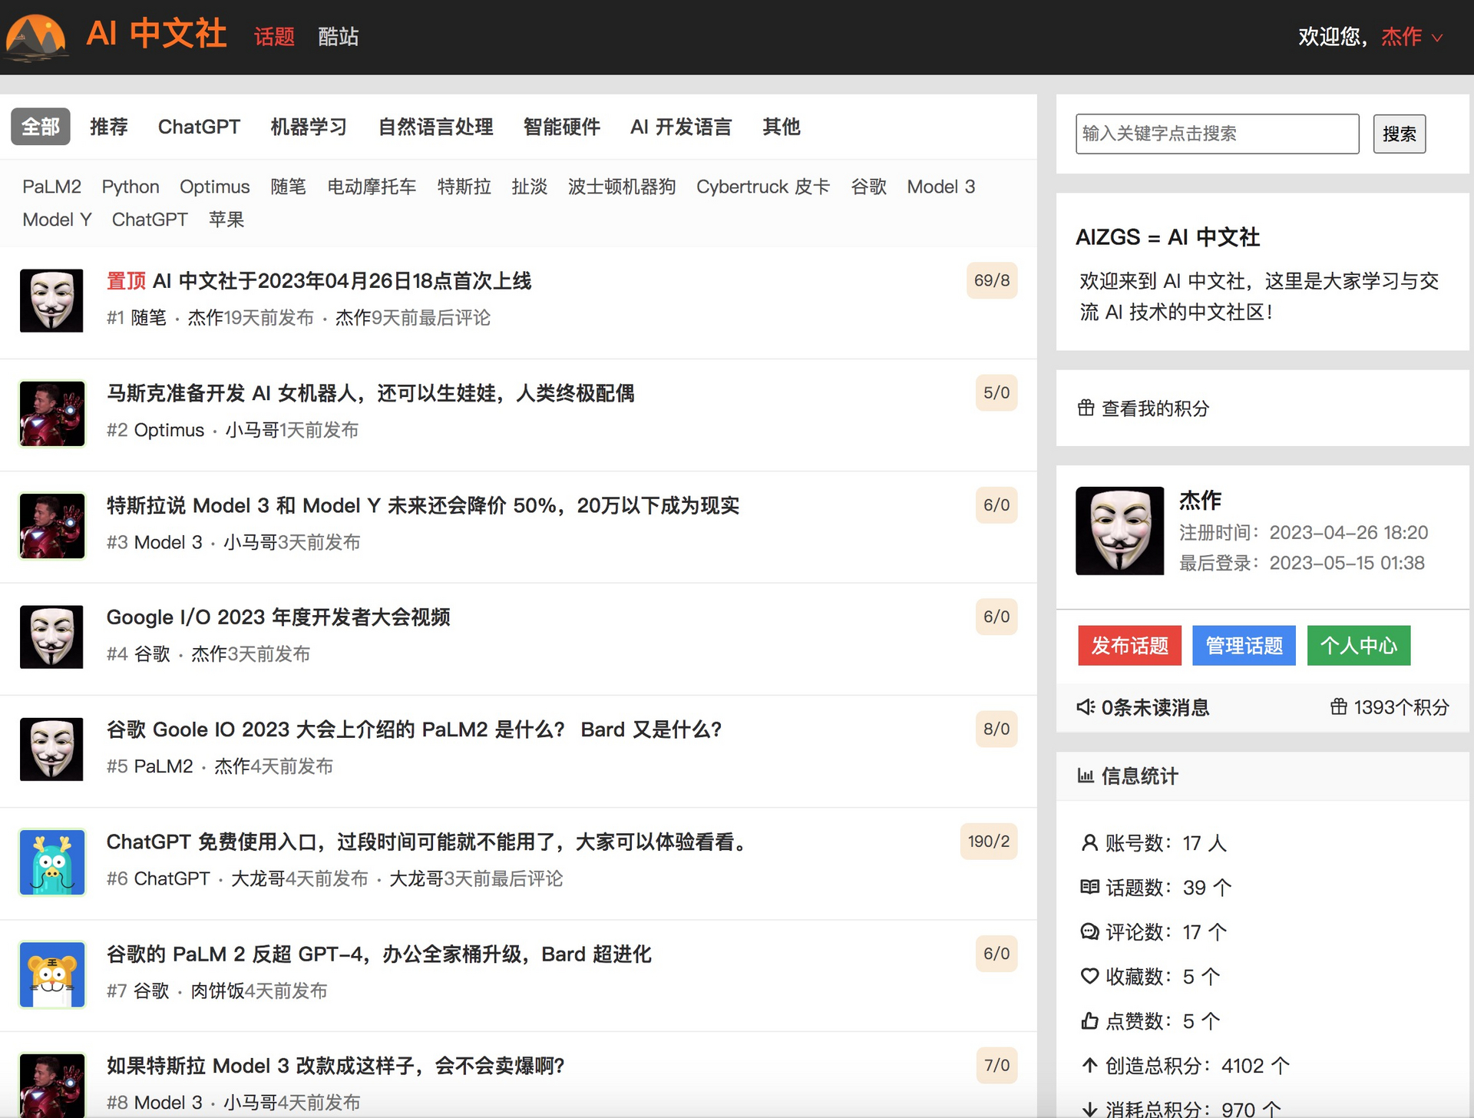Viewport: 1474px width, 1118px height.
Task: Click the up arrow icon beside 创造总积分
Action: (x=1089, y=1065)
